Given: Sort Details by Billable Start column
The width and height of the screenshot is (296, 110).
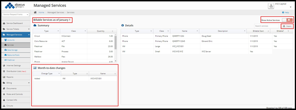Looking at the screenshot, I should [x=259, y=31].
